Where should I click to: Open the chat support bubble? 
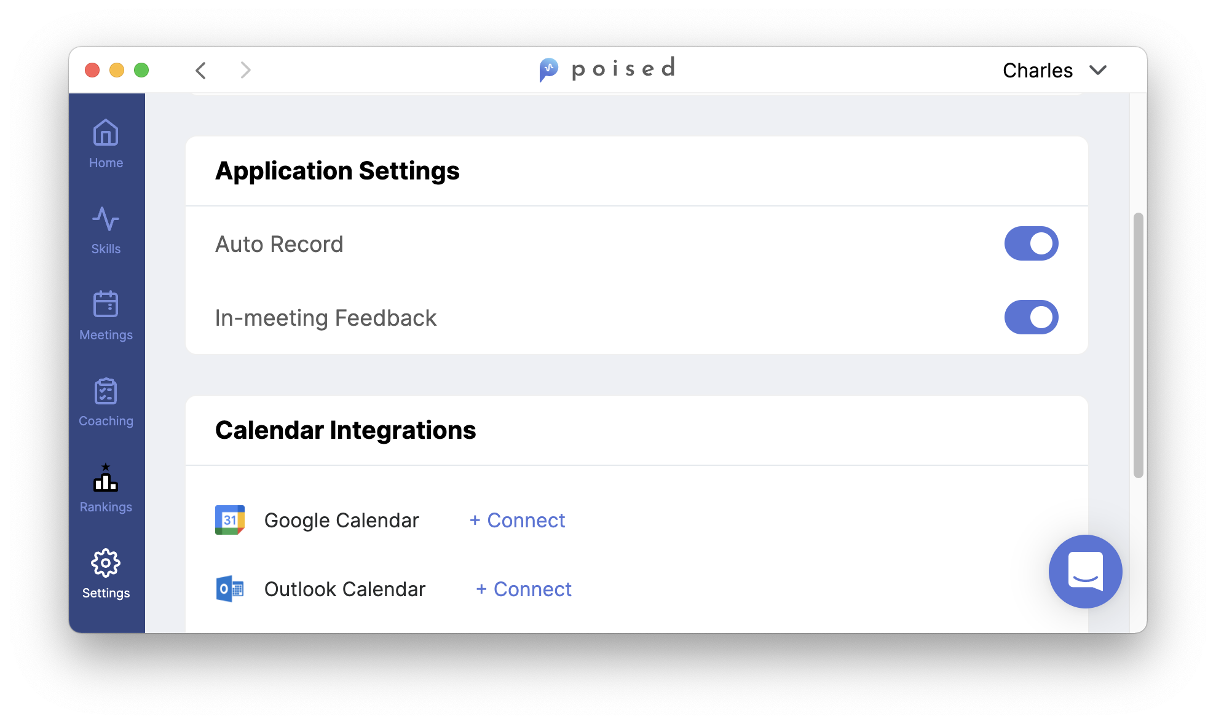1085,572
